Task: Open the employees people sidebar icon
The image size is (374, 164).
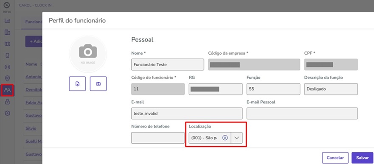Action: [x=8, y=90]
